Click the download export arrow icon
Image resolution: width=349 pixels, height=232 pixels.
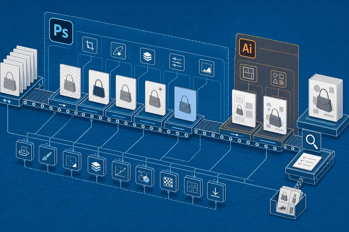(x=216, y=192)
